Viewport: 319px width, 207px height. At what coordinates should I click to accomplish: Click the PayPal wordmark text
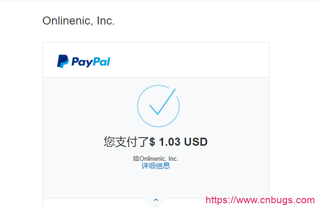point(91,62)
